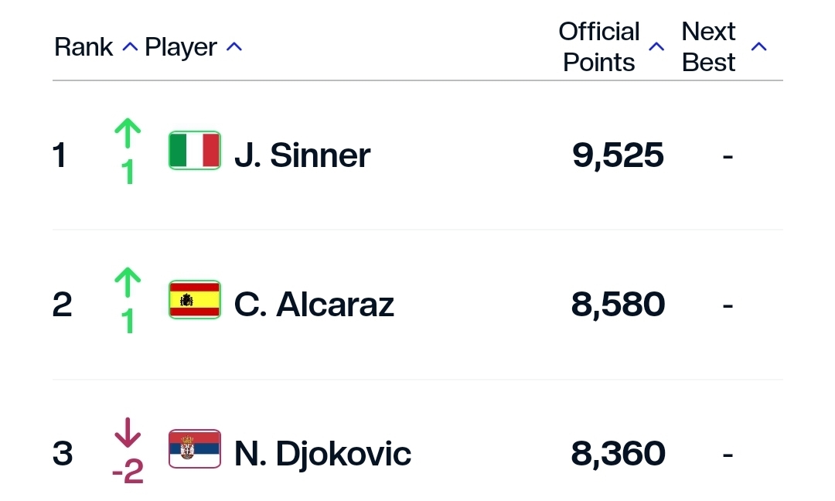Click Djokovic's 8,360 points value

pyautogui.click(x=618, y=454)
